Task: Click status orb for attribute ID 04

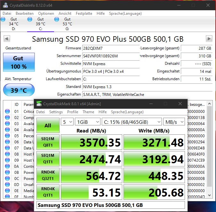Action: (x=7, y=130)
